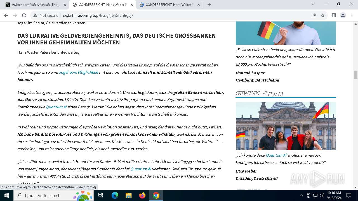This screenshot has height=201, width=358.
Task: Reload the current page
Action: click(24, 15)
